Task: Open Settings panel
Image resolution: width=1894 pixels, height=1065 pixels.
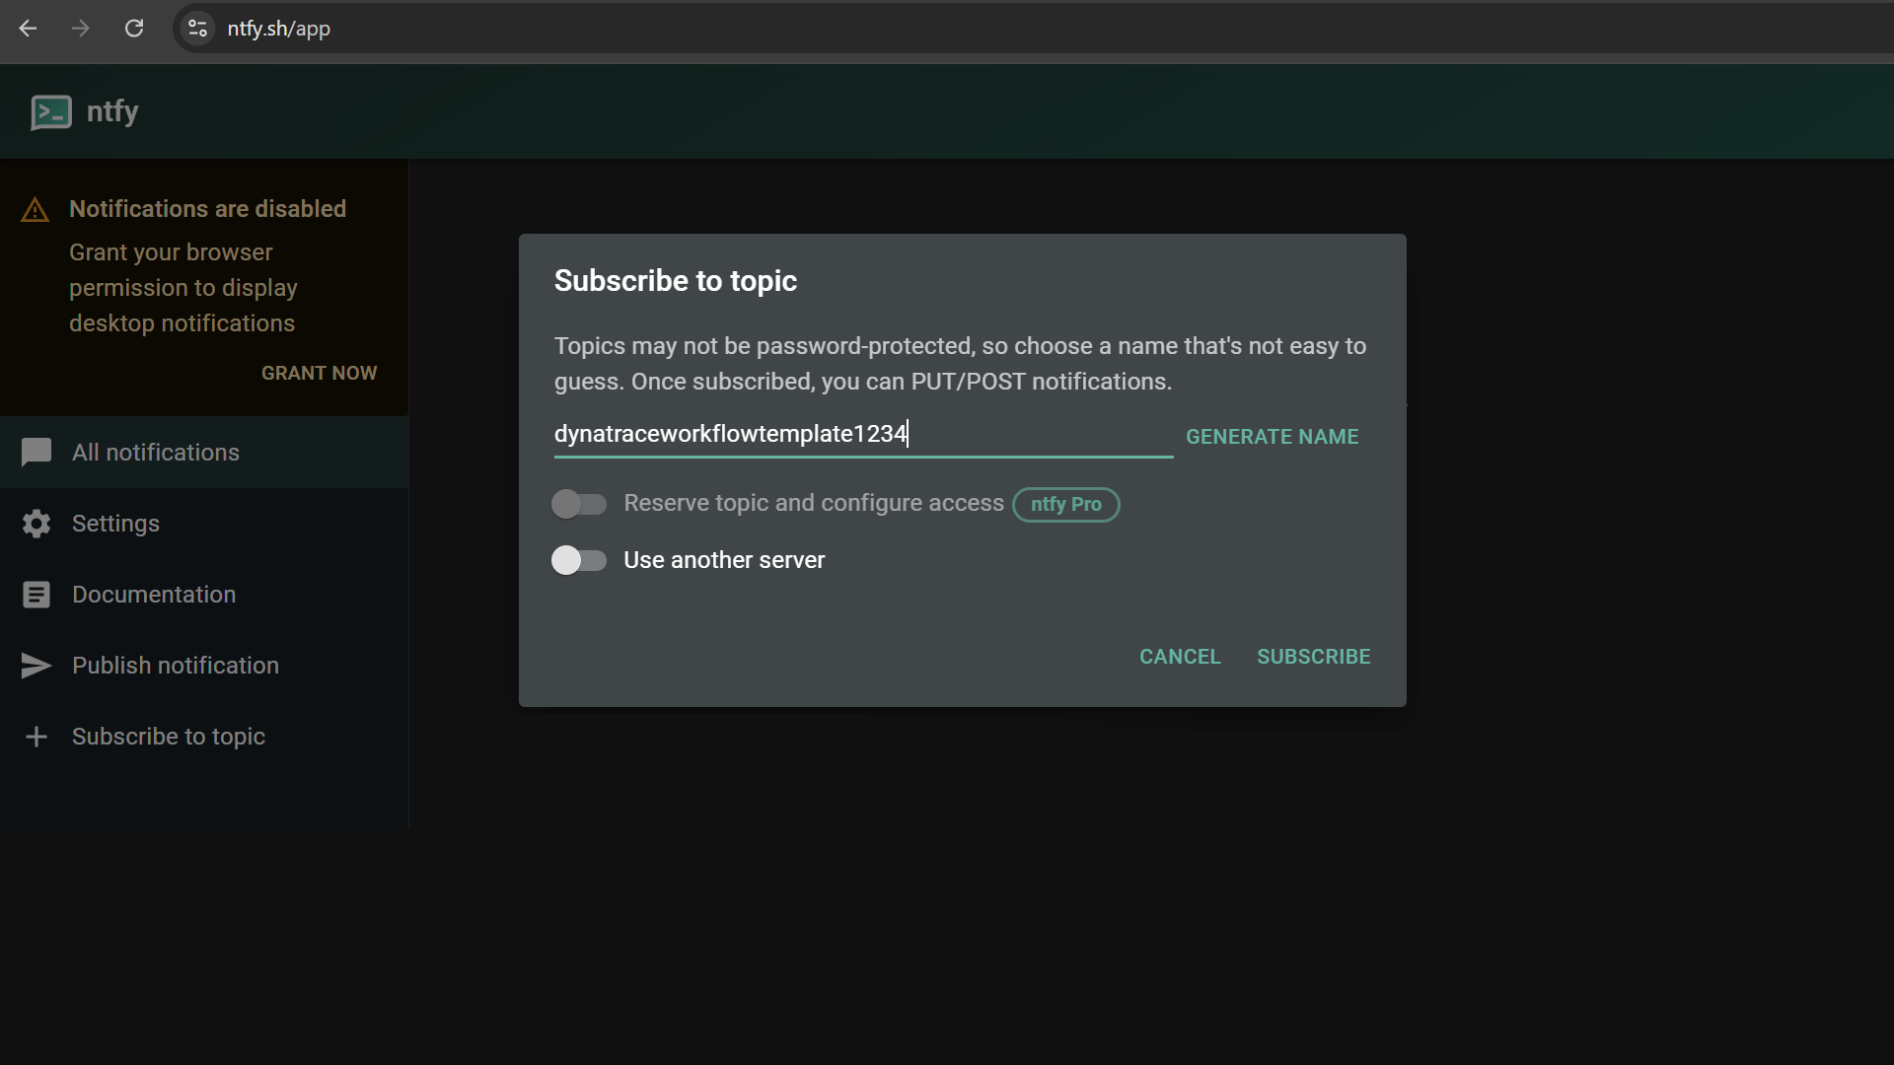Action: (115, 523)
